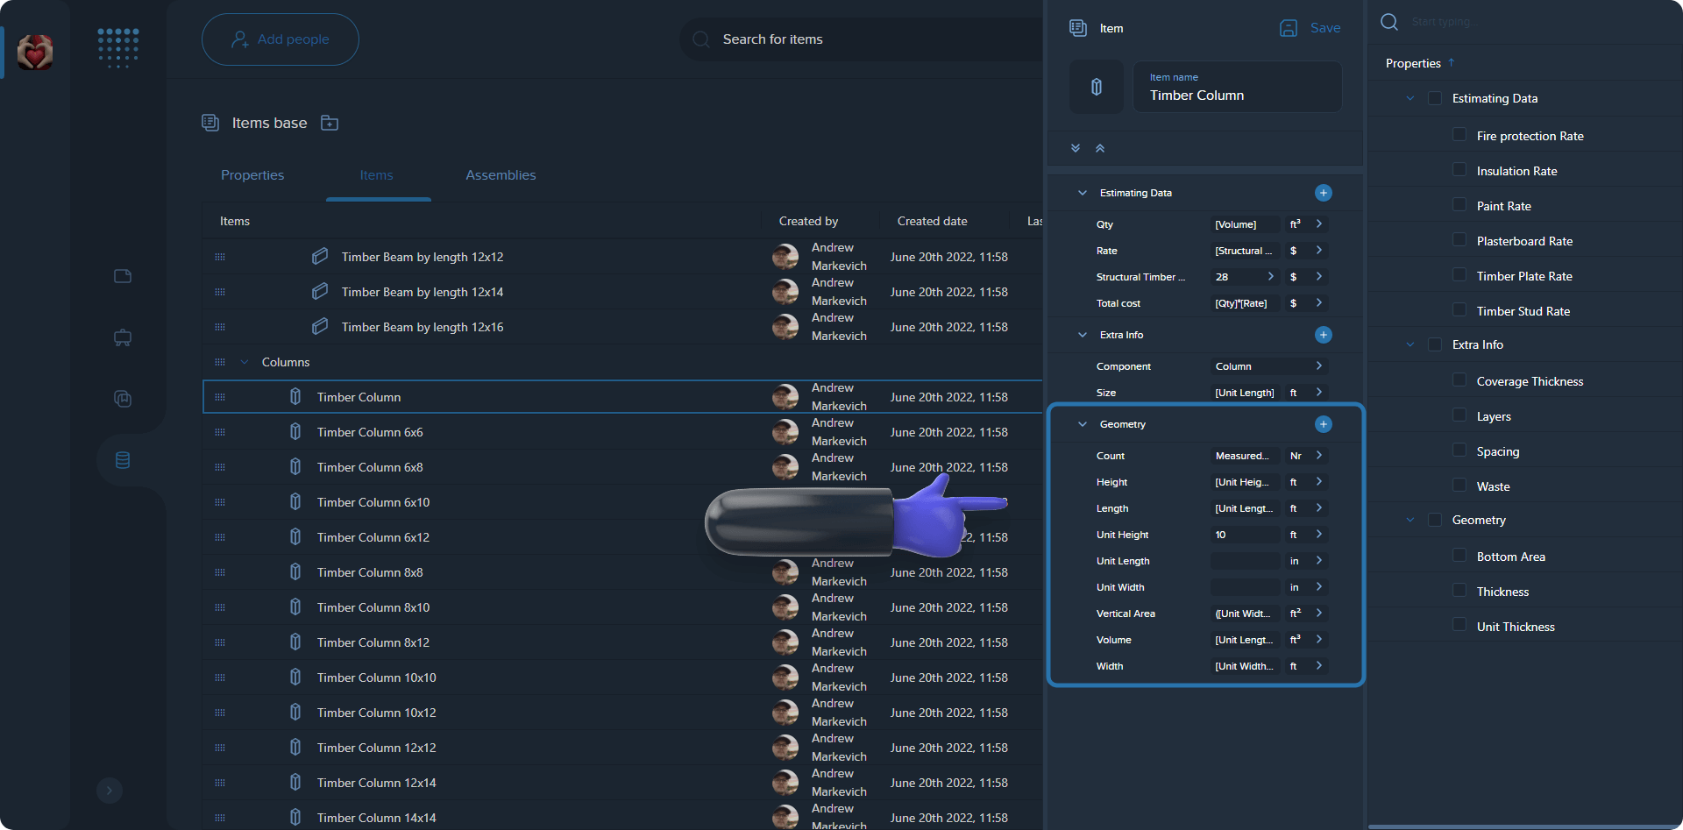Collapse the Columns group in items list

(x=245, y=362)
